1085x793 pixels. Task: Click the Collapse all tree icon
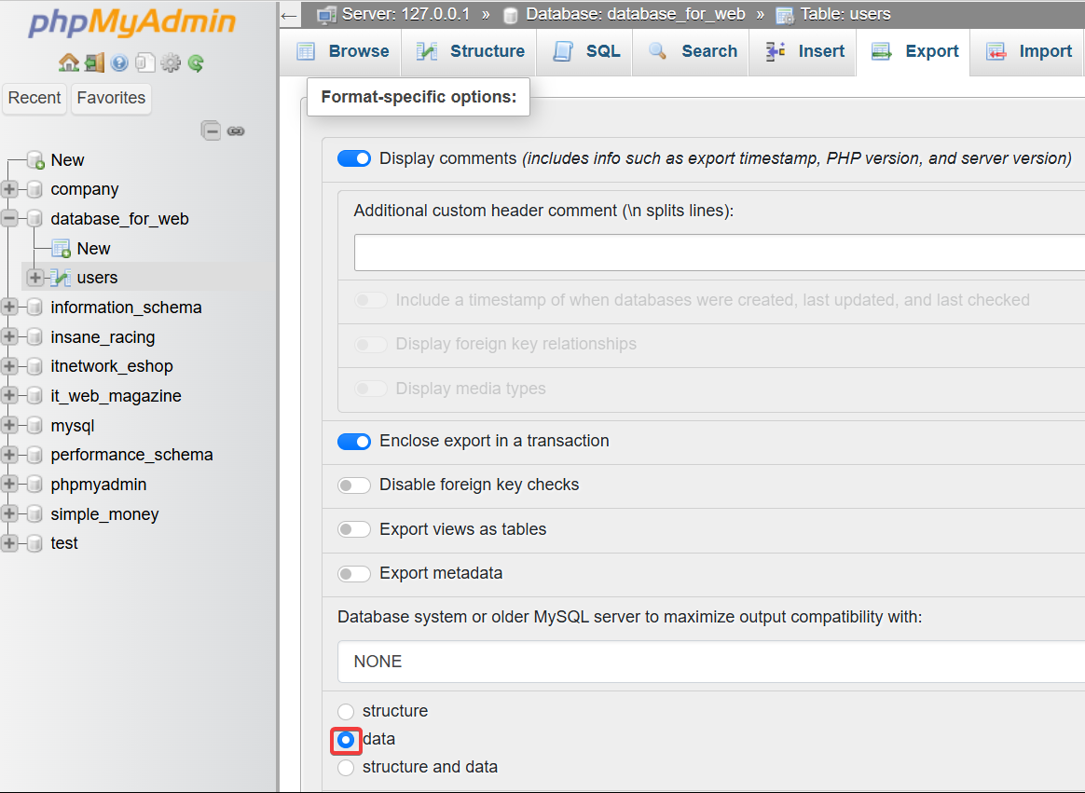[x=212, y=131]
